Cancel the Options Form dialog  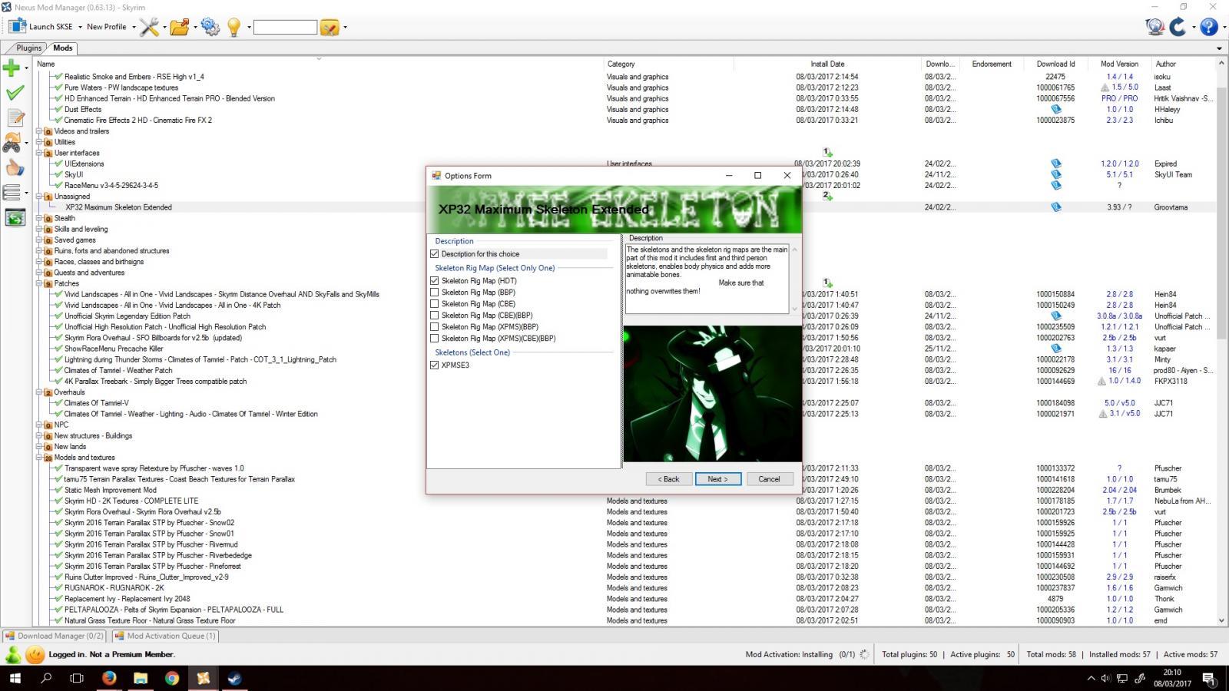[769, 479]
